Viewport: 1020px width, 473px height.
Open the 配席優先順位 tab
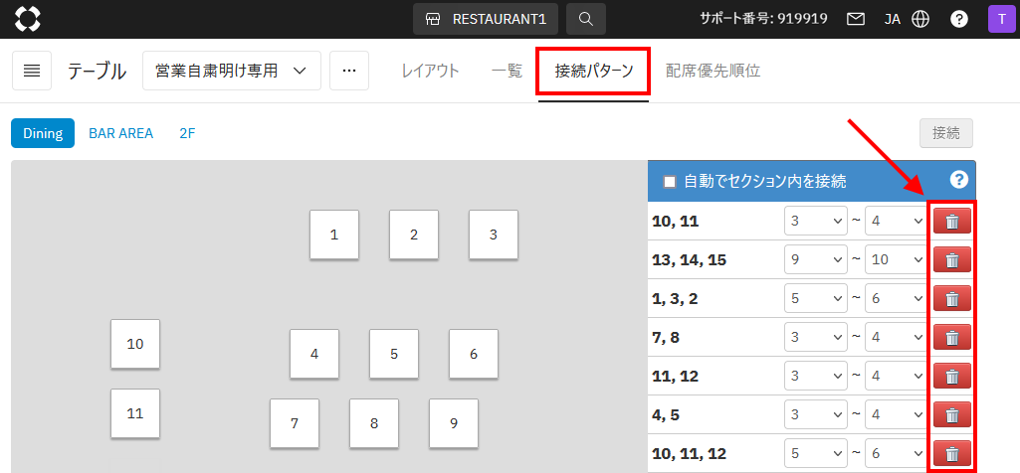click(x=713, y=71)
